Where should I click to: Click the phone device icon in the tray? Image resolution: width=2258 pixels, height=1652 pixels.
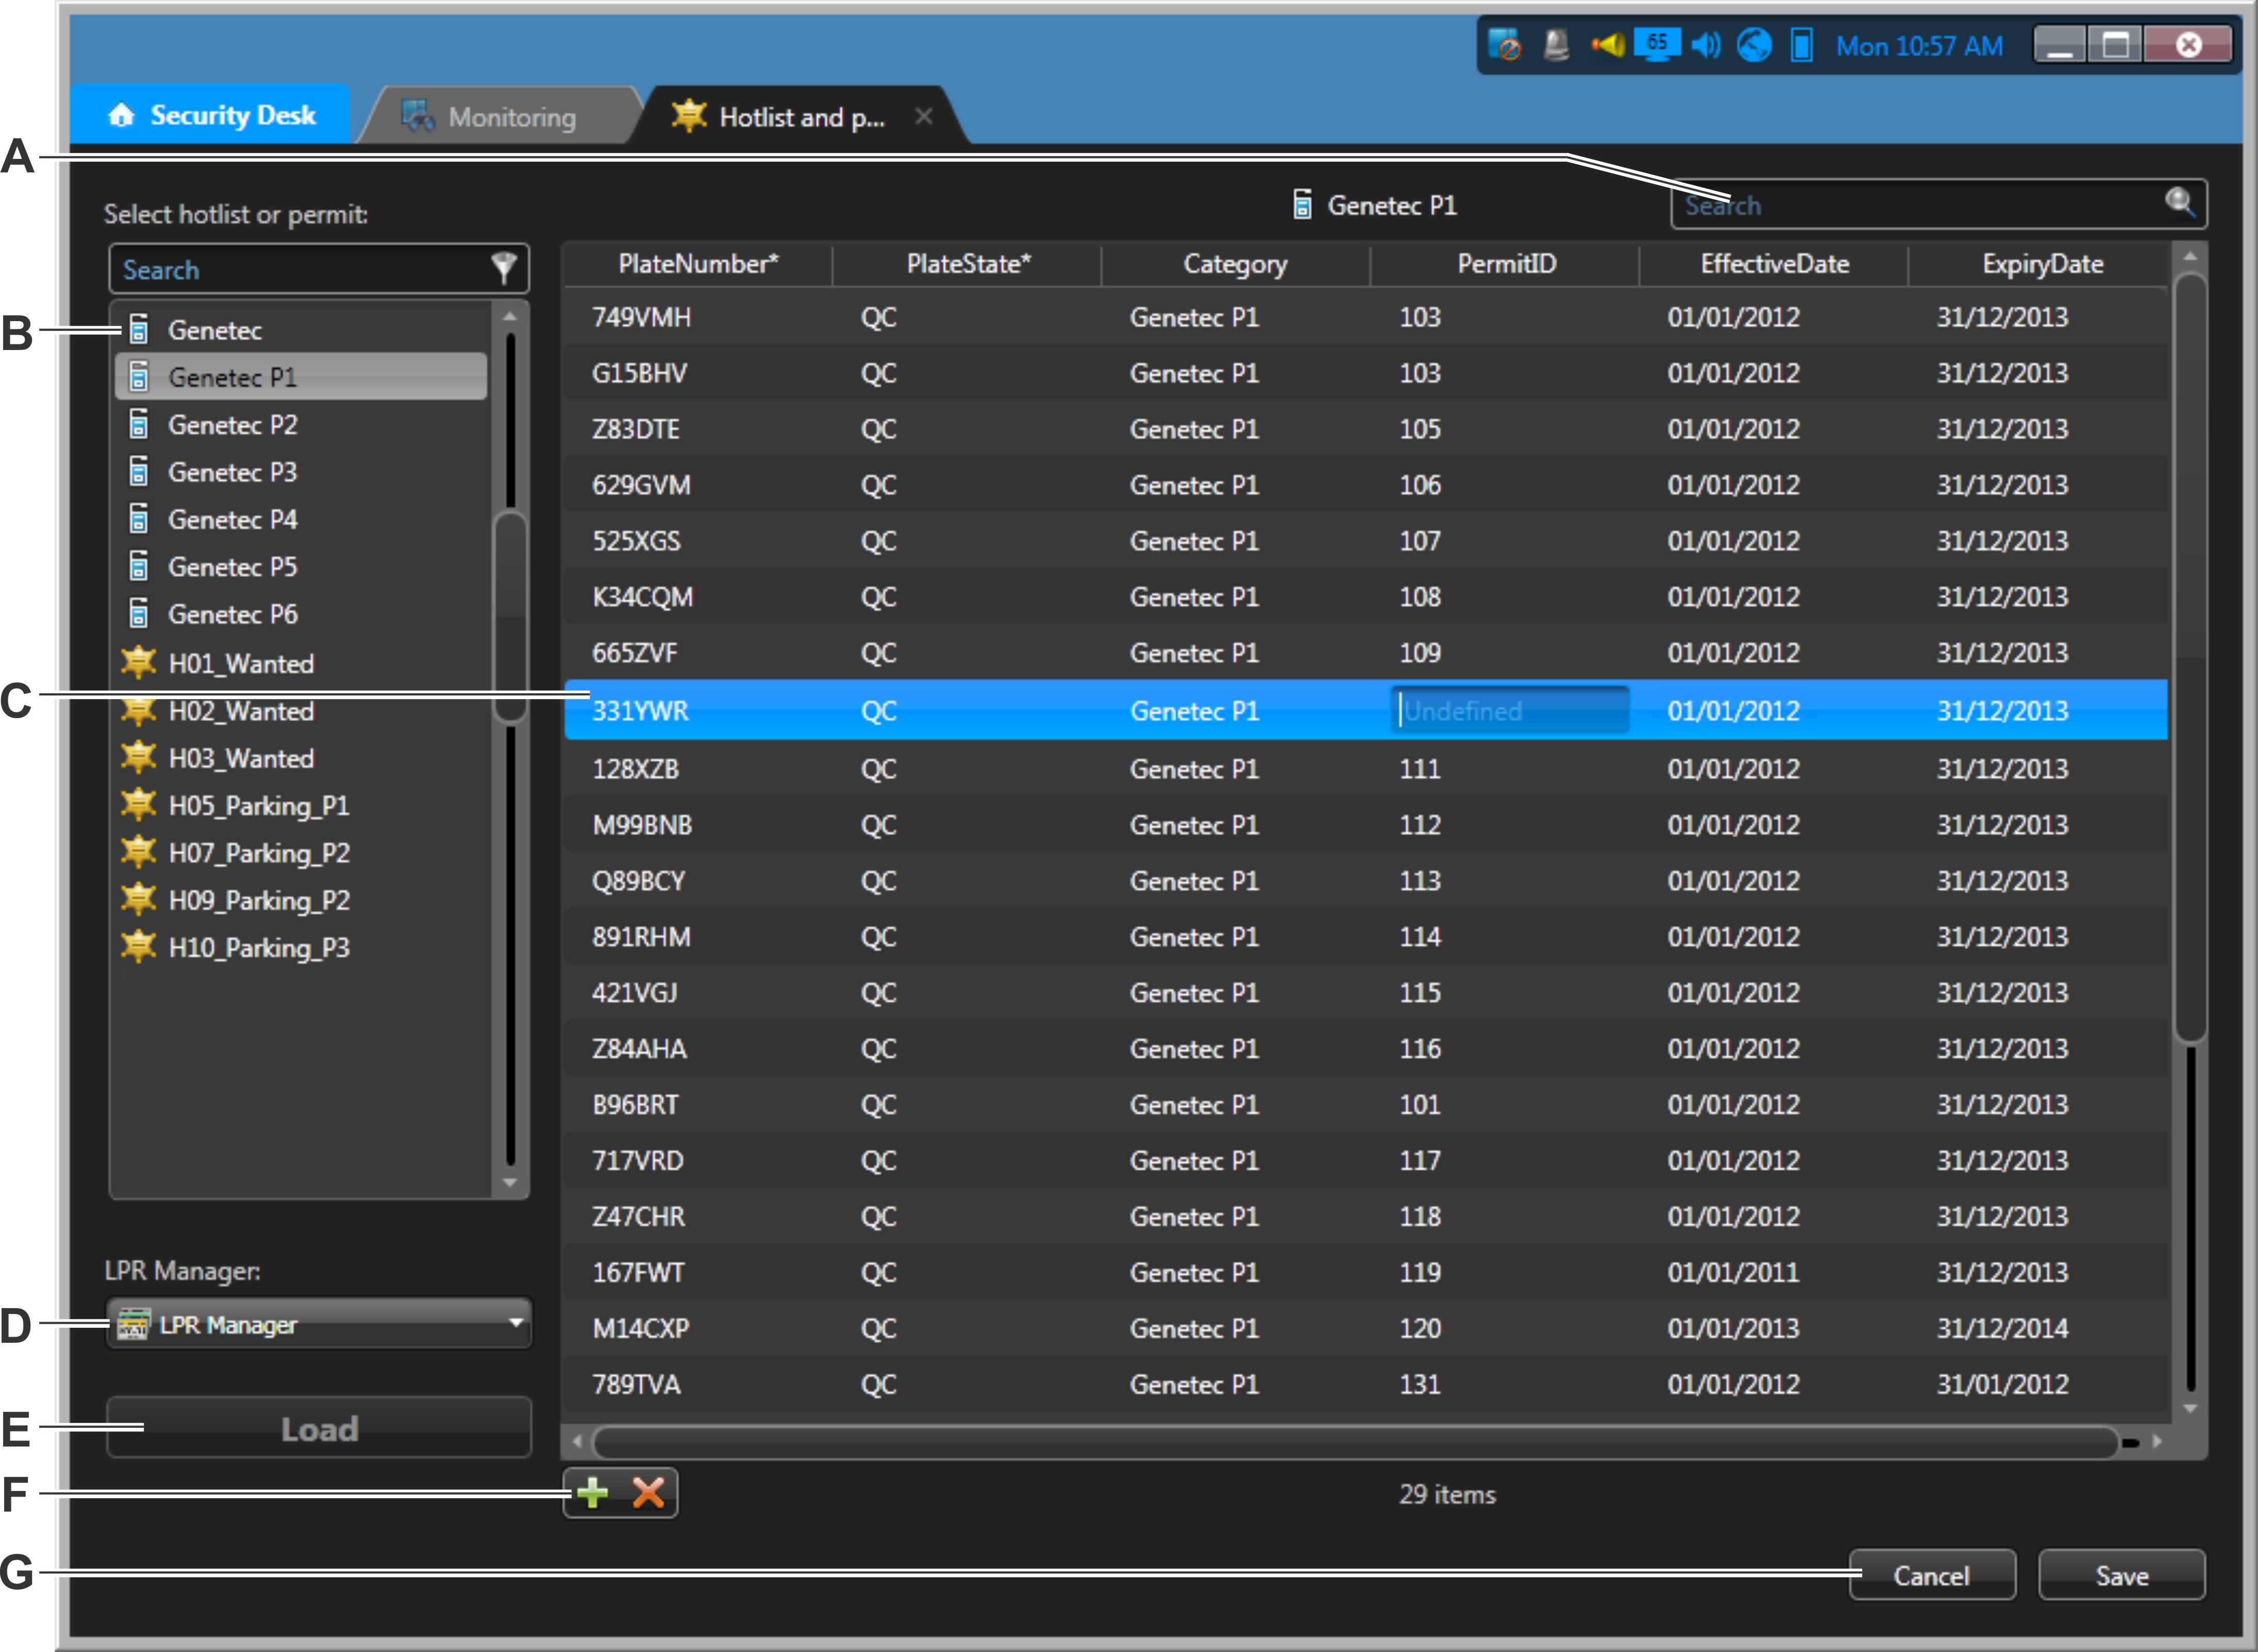point(1801,45)
